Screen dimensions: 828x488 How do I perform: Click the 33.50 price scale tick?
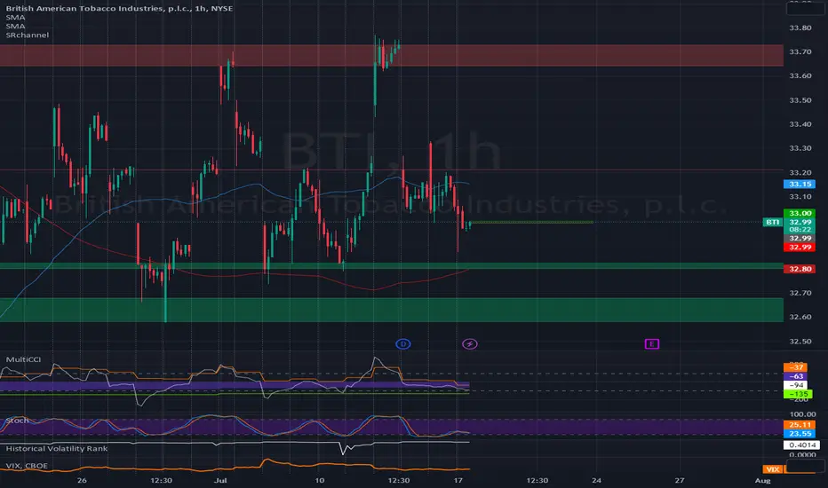[800, 100]
